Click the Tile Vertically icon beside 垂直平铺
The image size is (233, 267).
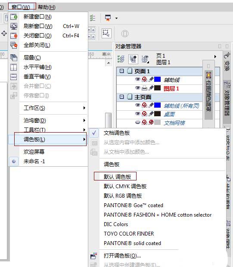tap(14, 77)
